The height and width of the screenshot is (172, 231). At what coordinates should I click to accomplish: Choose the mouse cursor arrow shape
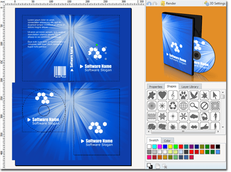click(215, 95)
